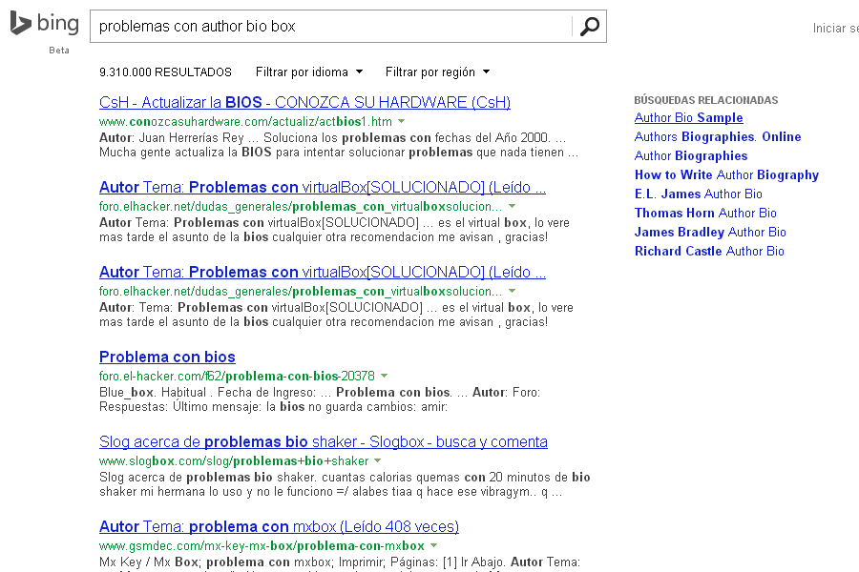The image size is (859, 572).
Task: Open 'Slog acerca de problemas bio shaker' result
Action: coord(324,441)
